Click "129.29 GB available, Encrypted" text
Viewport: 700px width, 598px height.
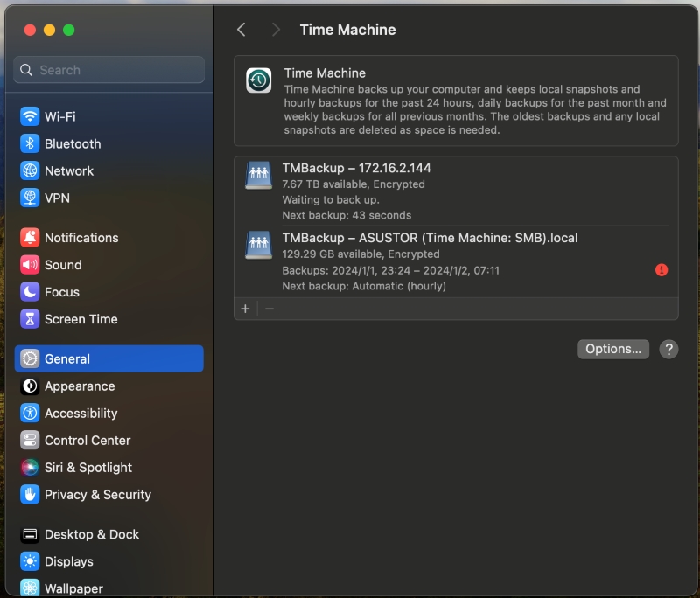360,254
